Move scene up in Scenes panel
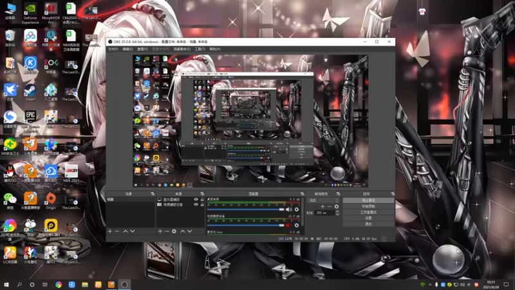Image resolution: width=515 pixels, height=290 pixels. point(126,231)
